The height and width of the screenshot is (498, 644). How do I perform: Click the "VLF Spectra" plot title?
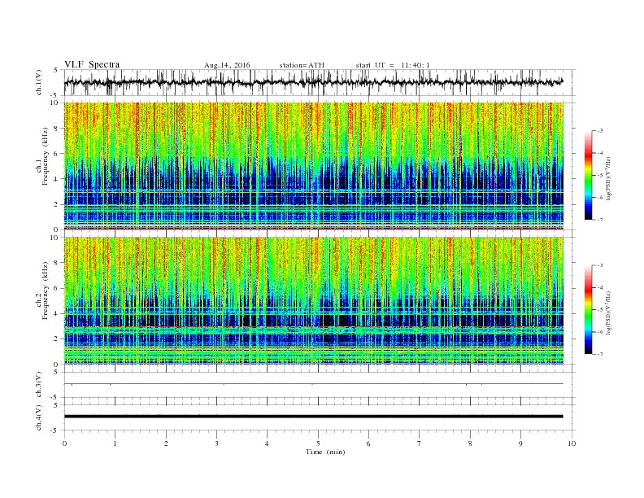click(x=92, y=64)
